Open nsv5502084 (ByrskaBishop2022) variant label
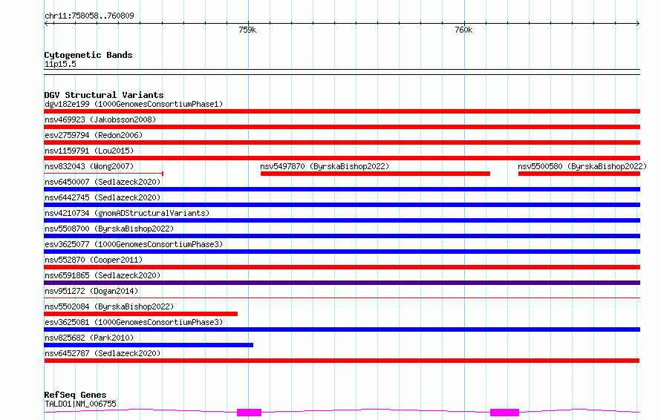661x420 pixels. pos(109,306)
